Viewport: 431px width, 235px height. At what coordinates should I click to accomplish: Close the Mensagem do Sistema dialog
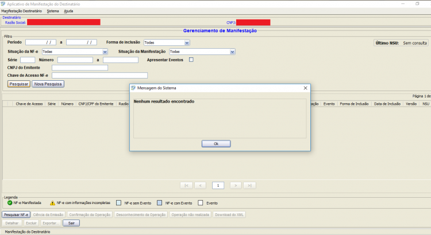coord(305,88)
